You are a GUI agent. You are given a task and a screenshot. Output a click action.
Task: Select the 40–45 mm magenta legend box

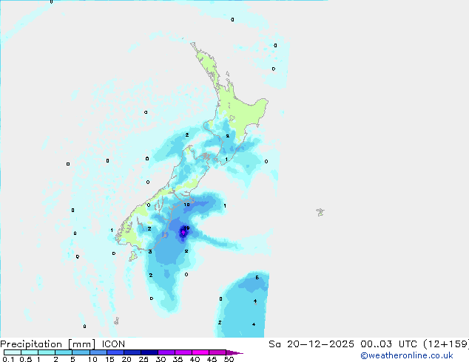[x=200, y=352]
